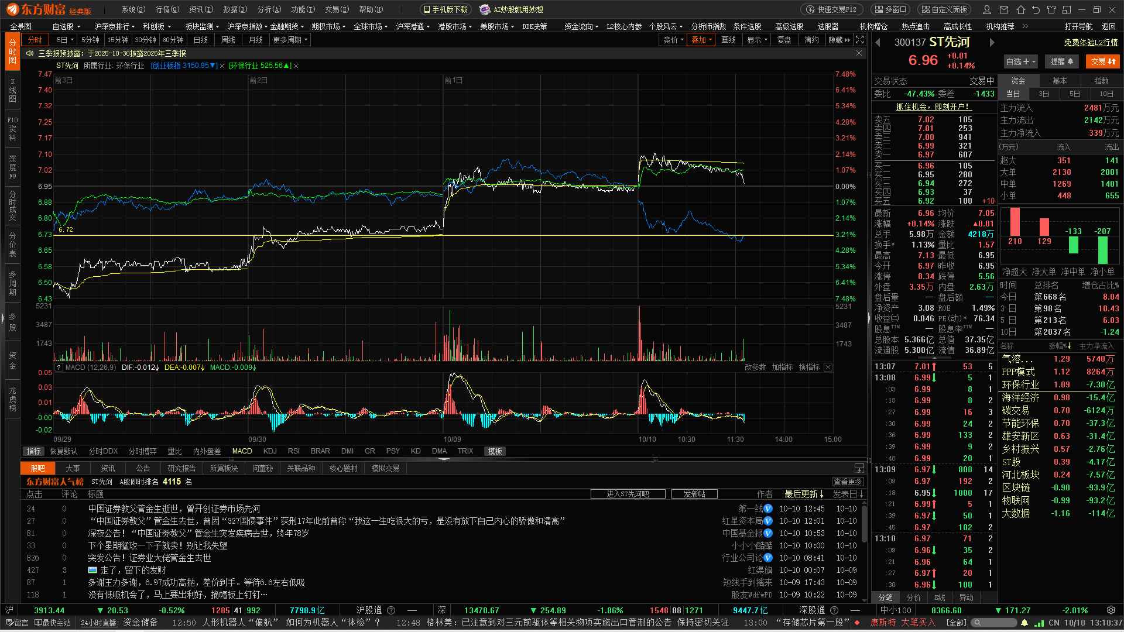Select the KDJ indicator
Viewport: 1124px width, 632px height.
pos(270,451)
